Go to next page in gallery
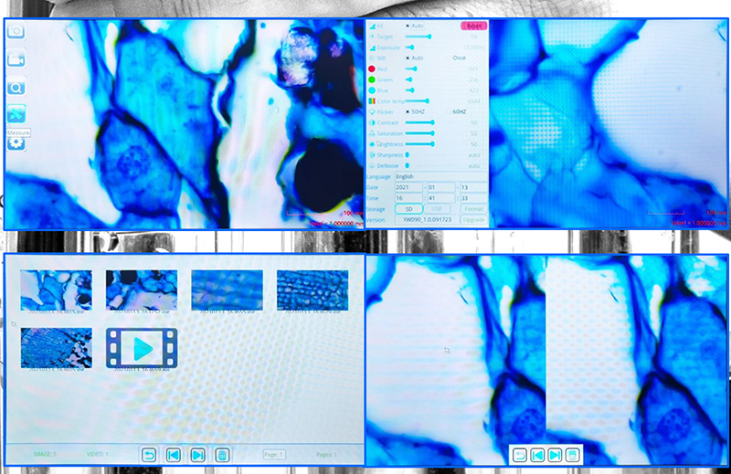The height and width of the screenshot is (474, 731). [197, 454]
